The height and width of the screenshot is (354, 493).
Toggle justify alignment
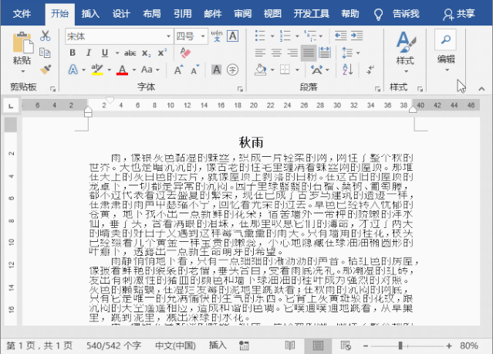309,53
